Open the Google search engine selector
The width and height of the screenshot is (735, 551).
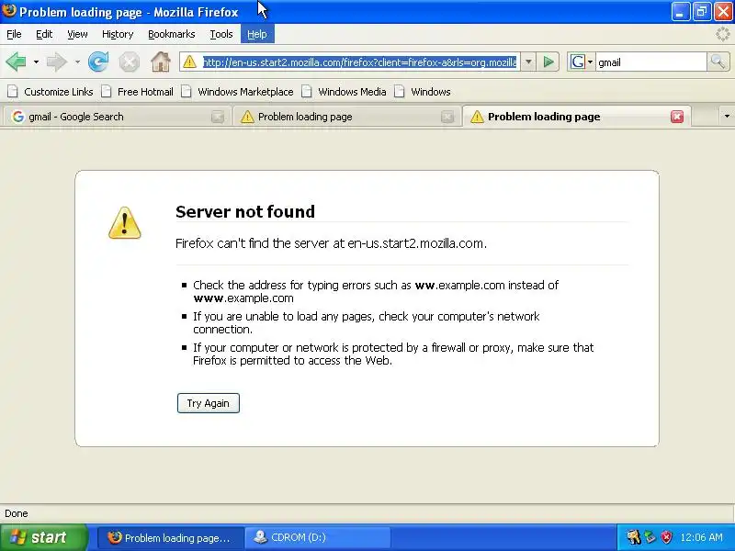pyautogui.click(x=582, y=62)
